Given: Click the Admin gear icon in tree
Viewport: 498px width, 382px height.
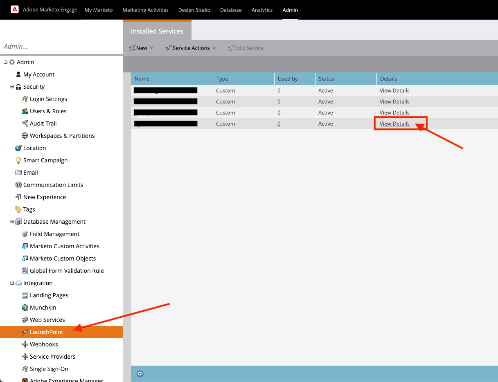Looking at the screenshot, I should 12,62.
